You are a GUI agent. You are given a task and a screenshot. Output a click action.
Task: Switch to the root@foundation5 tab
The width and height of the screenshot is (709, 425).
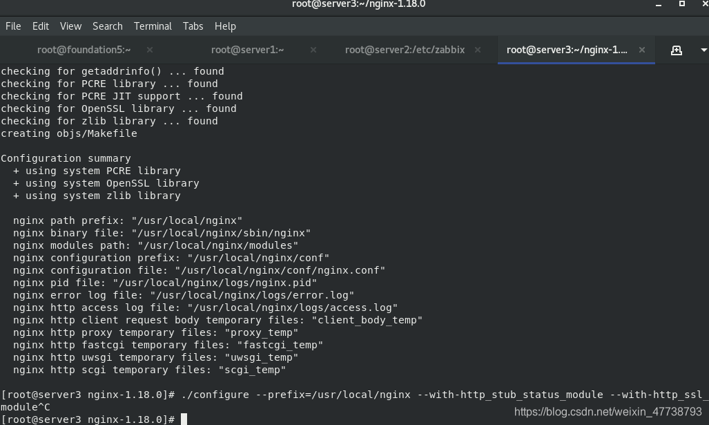(x=84, y=50)
